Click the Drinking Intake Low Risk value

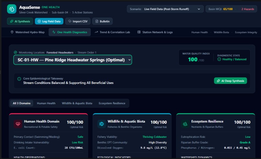point(77,142)
